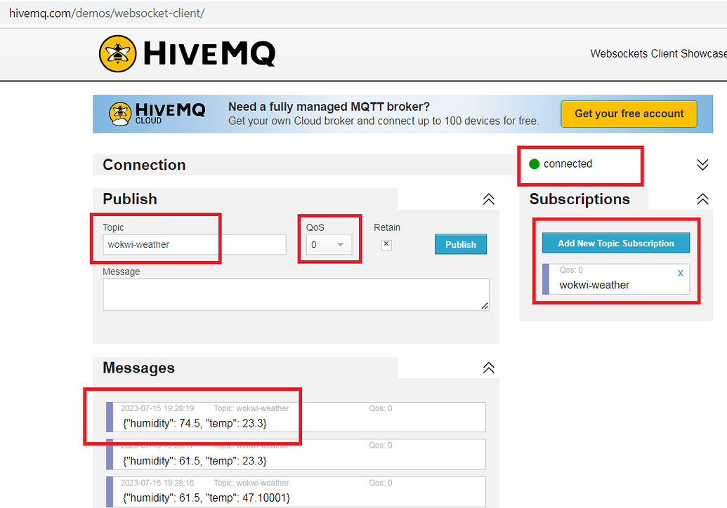Click the Topic input field
The height and width of the screenshot is (508, 727).
coord(195,244)
